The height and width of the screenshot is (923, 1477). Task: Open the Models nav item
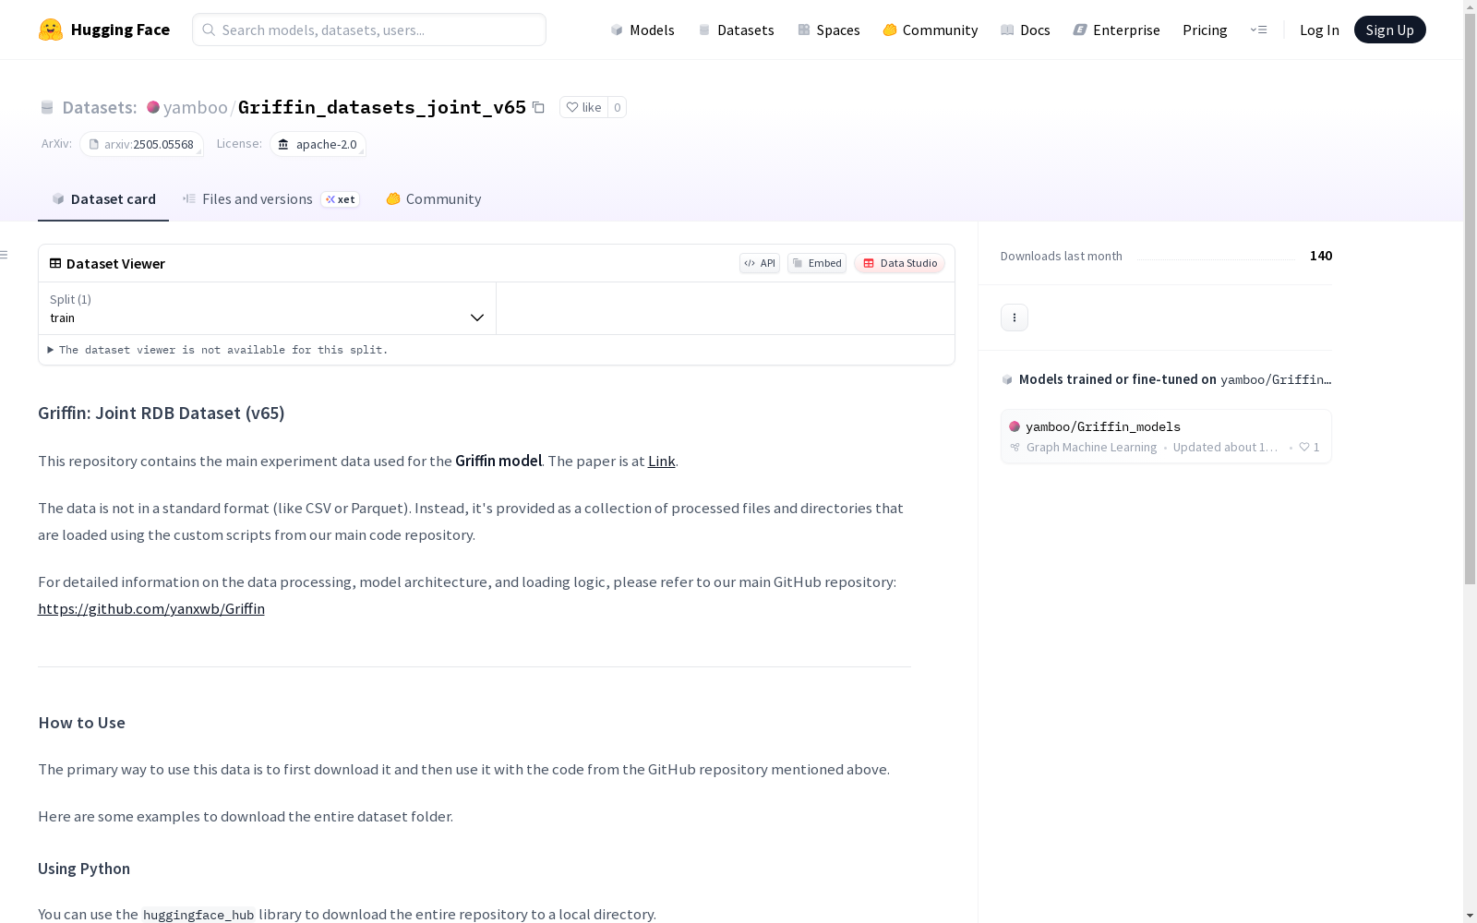tap(642, 30)
